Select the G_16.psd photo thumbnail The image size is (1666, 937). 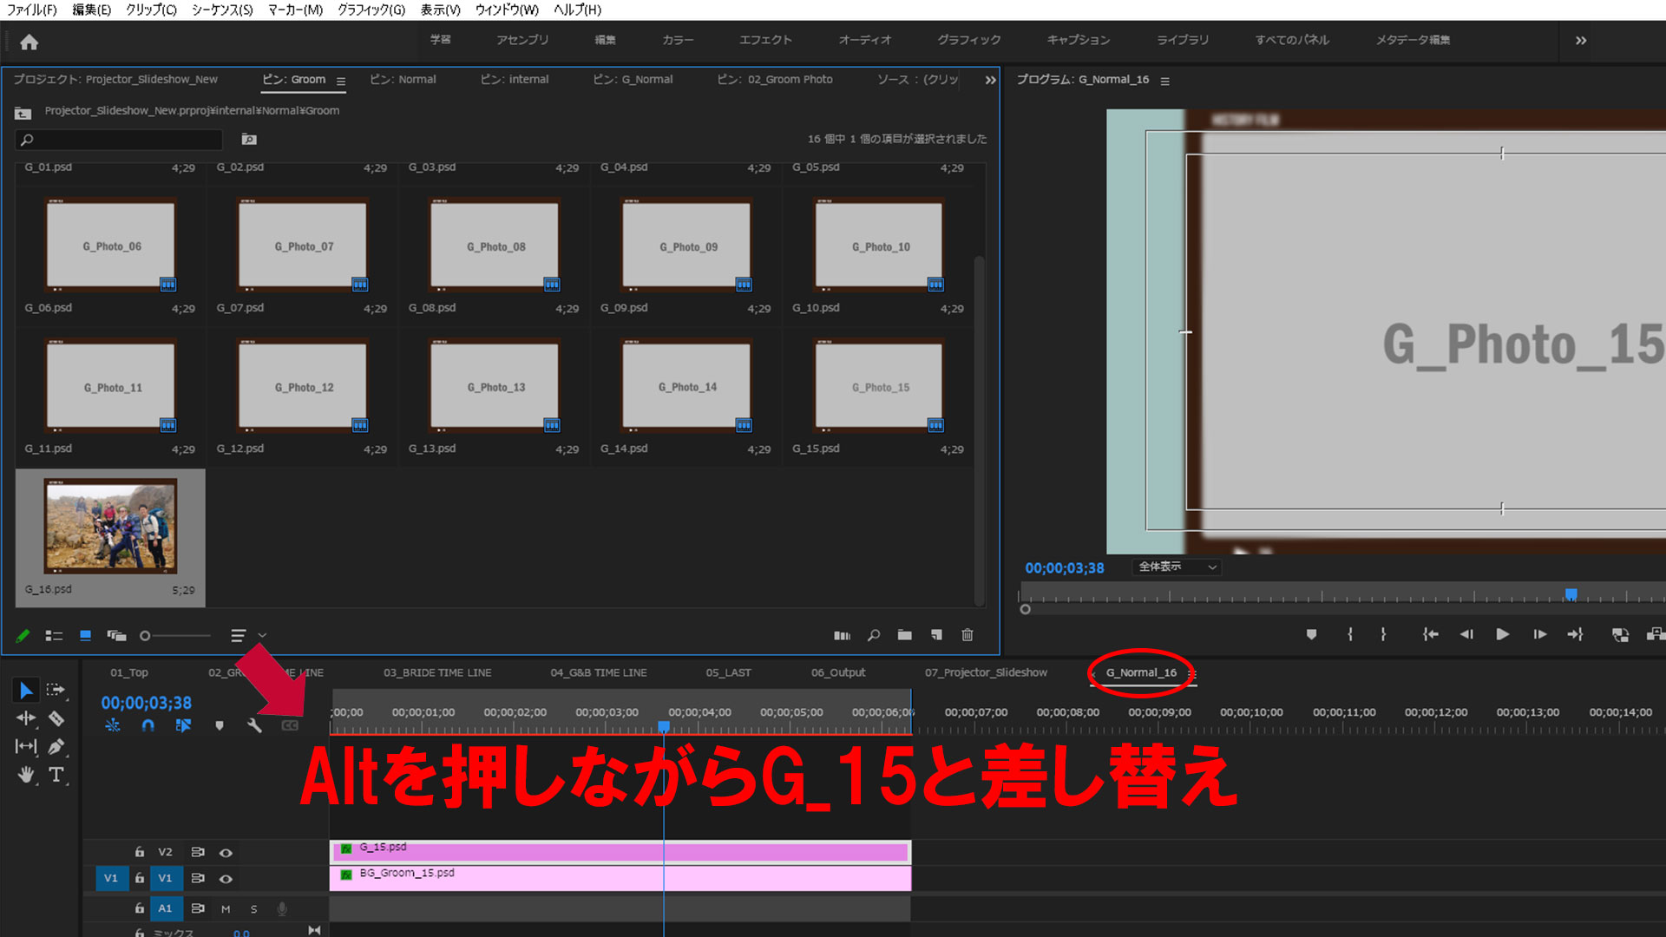(x=110, y=526)
